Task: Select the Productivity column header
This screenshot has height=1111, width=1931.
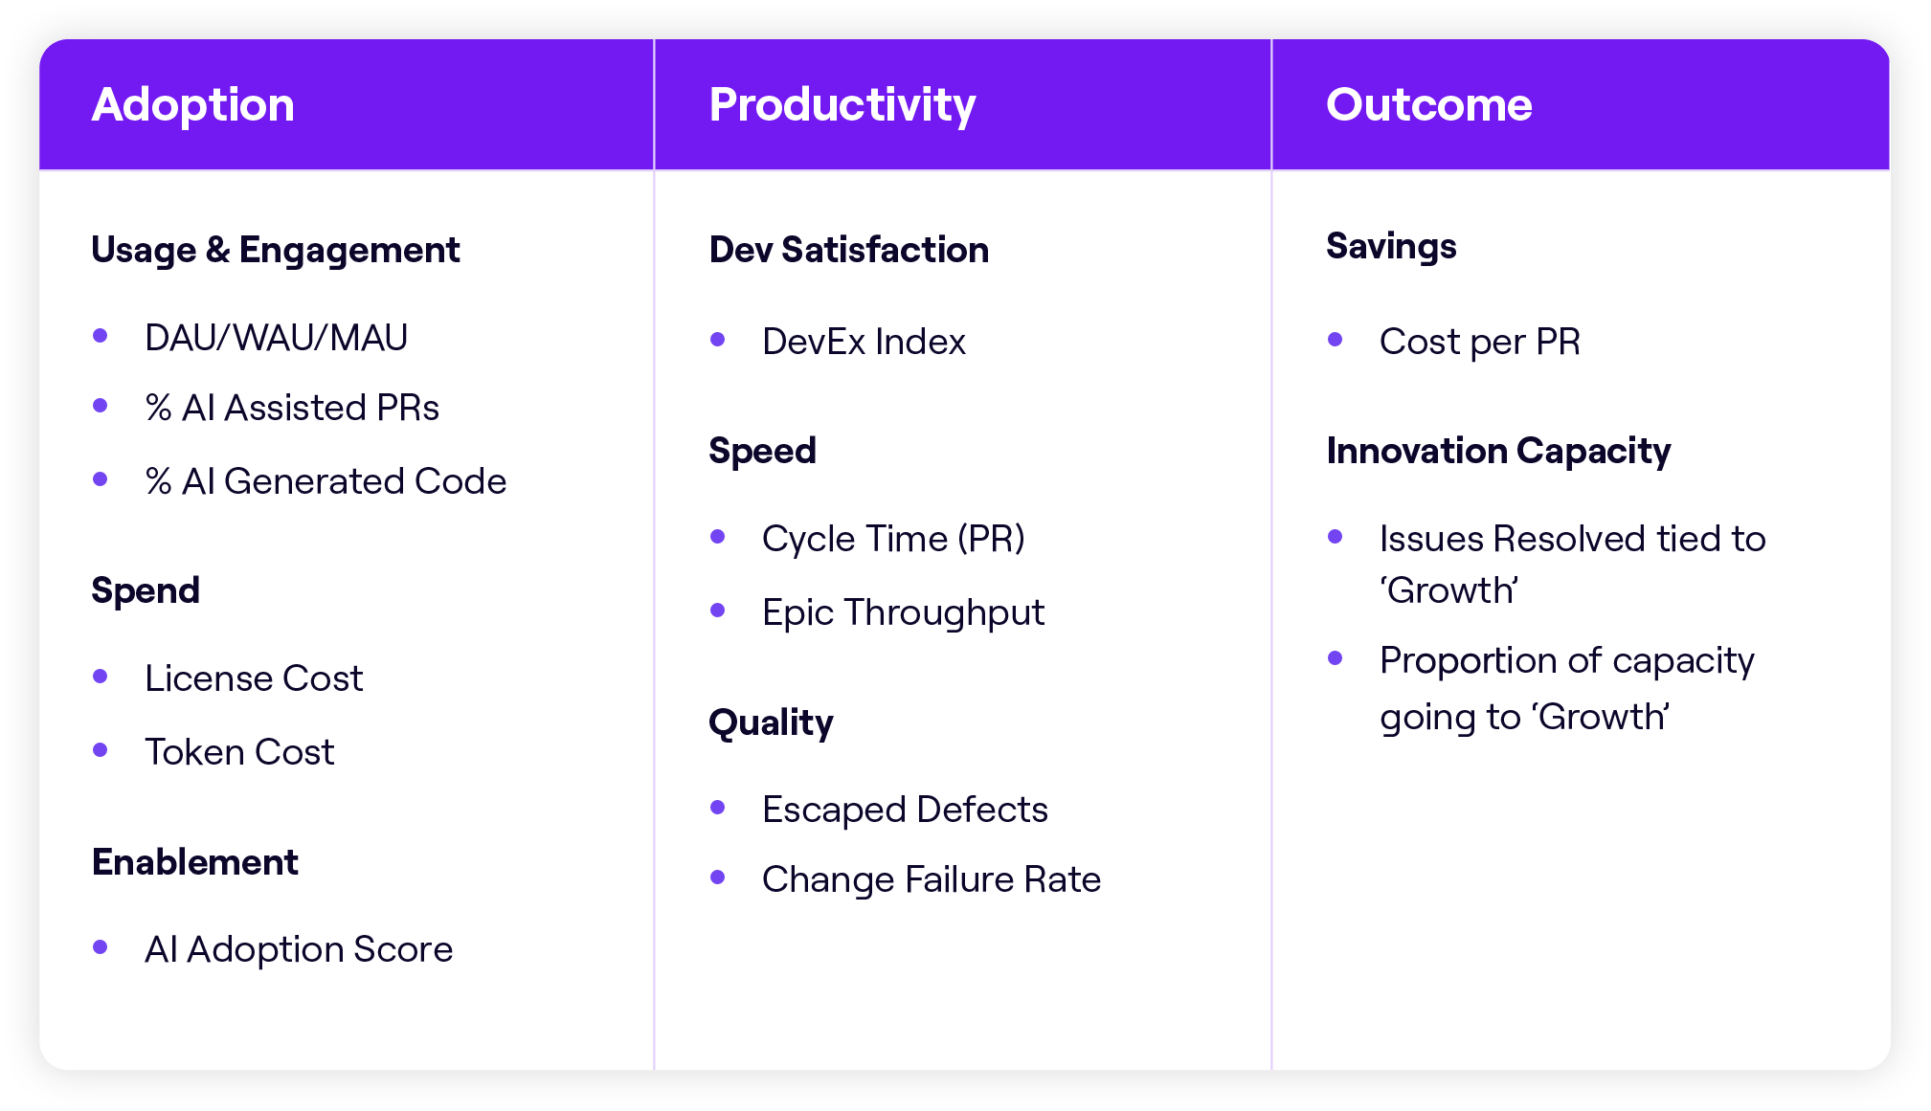Action: pos(842,104)
